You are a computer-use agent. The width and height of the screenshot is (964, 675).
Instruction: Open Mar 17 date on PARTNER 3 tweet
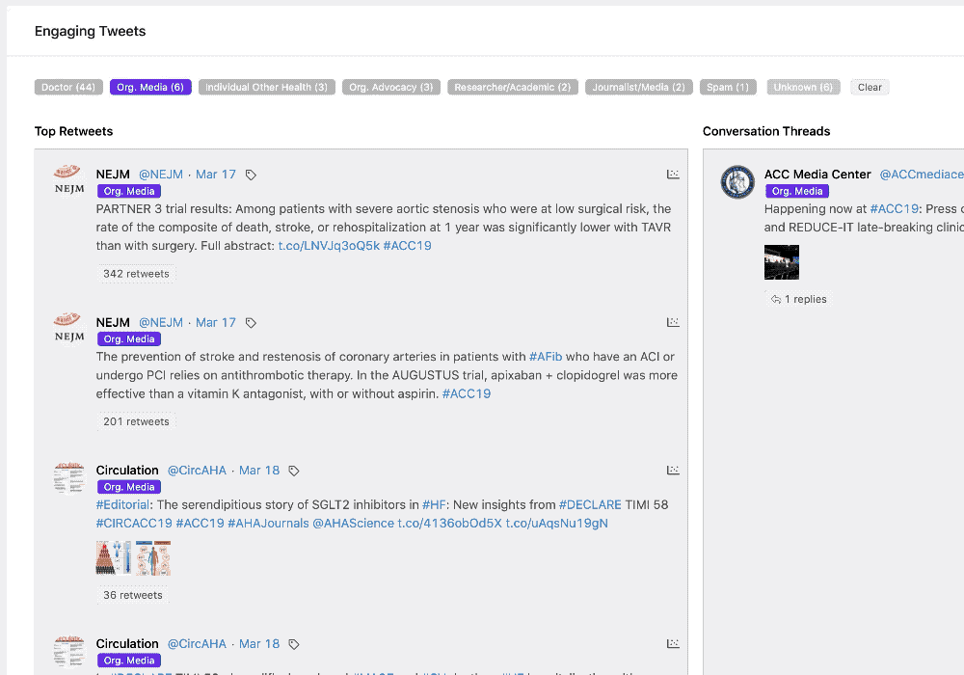pos(216,175)
